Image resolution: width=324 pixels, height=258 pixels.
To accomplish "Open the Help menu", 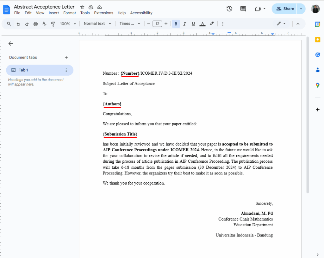I will (121, 13).
